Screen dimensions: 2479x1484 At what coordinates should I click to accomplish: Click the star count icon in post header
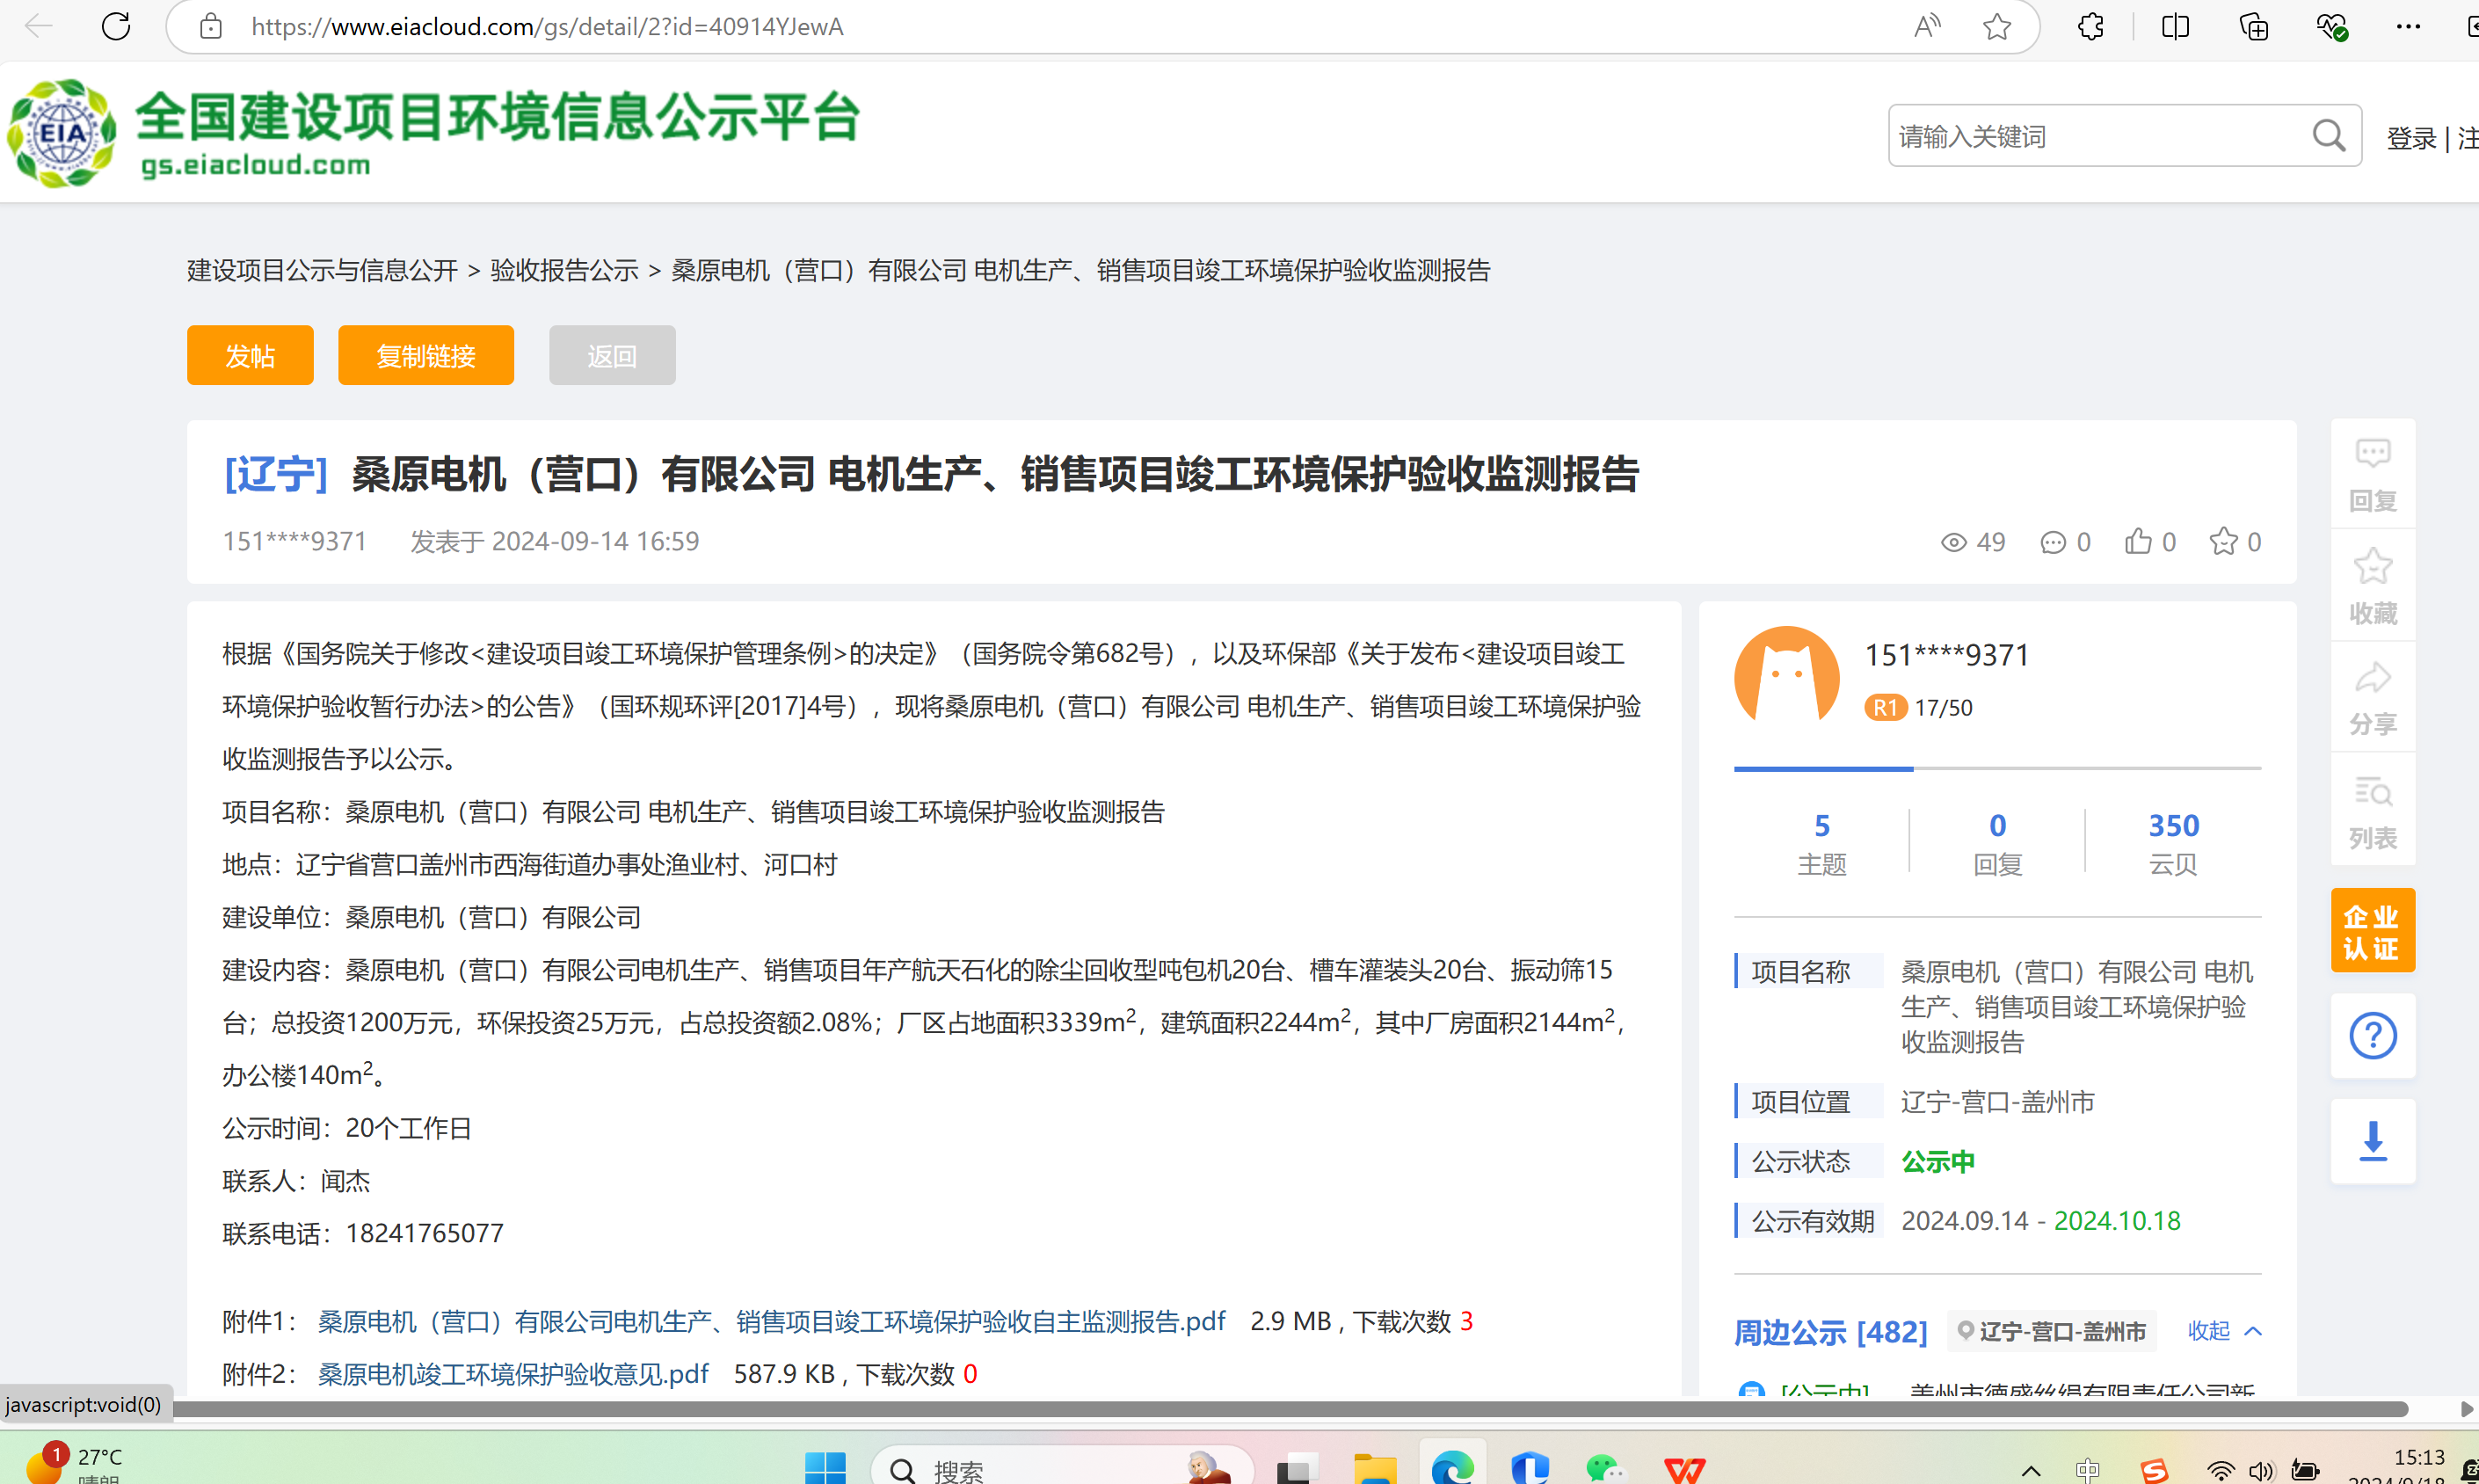pyautogui.click(x=2223, y=541)
